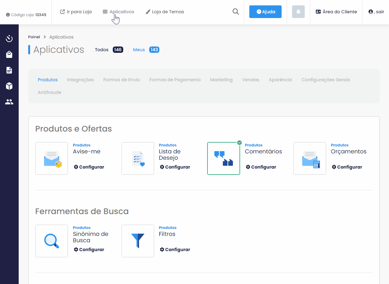This screenshot has width=389, height=284.
Task: Select the Integrações category tab
Action: (x=80, y=80)
